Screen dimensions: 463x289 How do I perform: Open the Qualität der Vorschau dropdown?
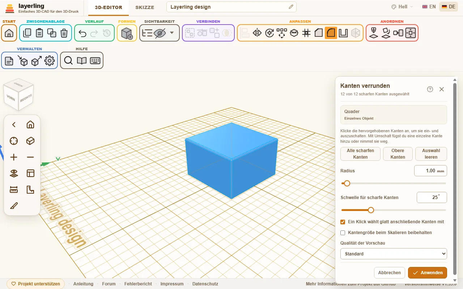click(394, 254)
